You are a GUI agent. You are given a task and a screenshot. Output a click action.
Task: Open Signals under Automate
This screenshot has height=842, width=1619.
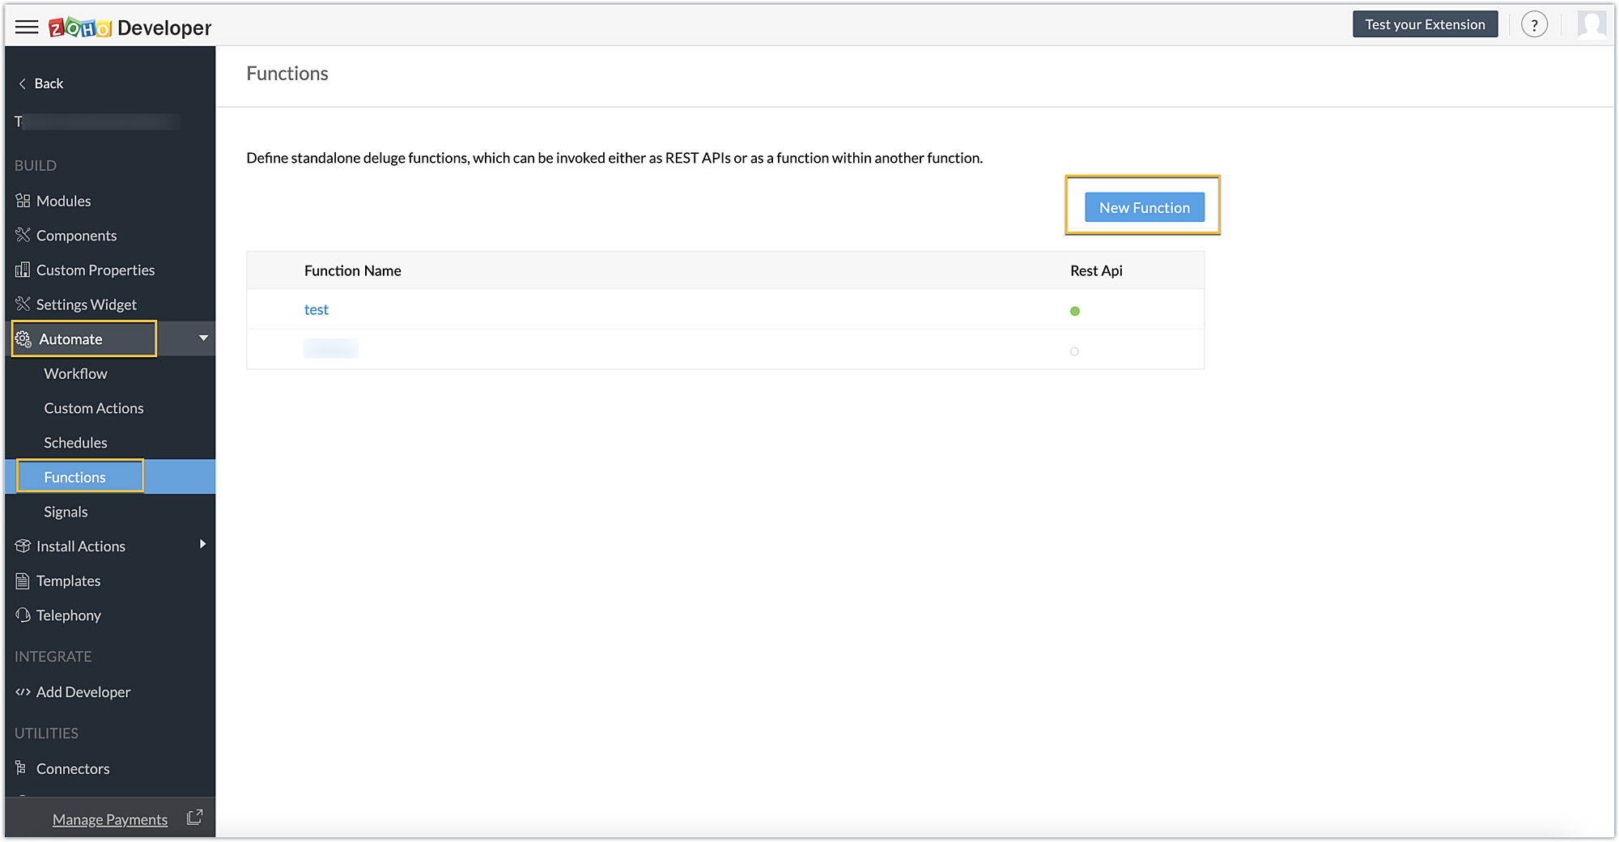point(66,512)
